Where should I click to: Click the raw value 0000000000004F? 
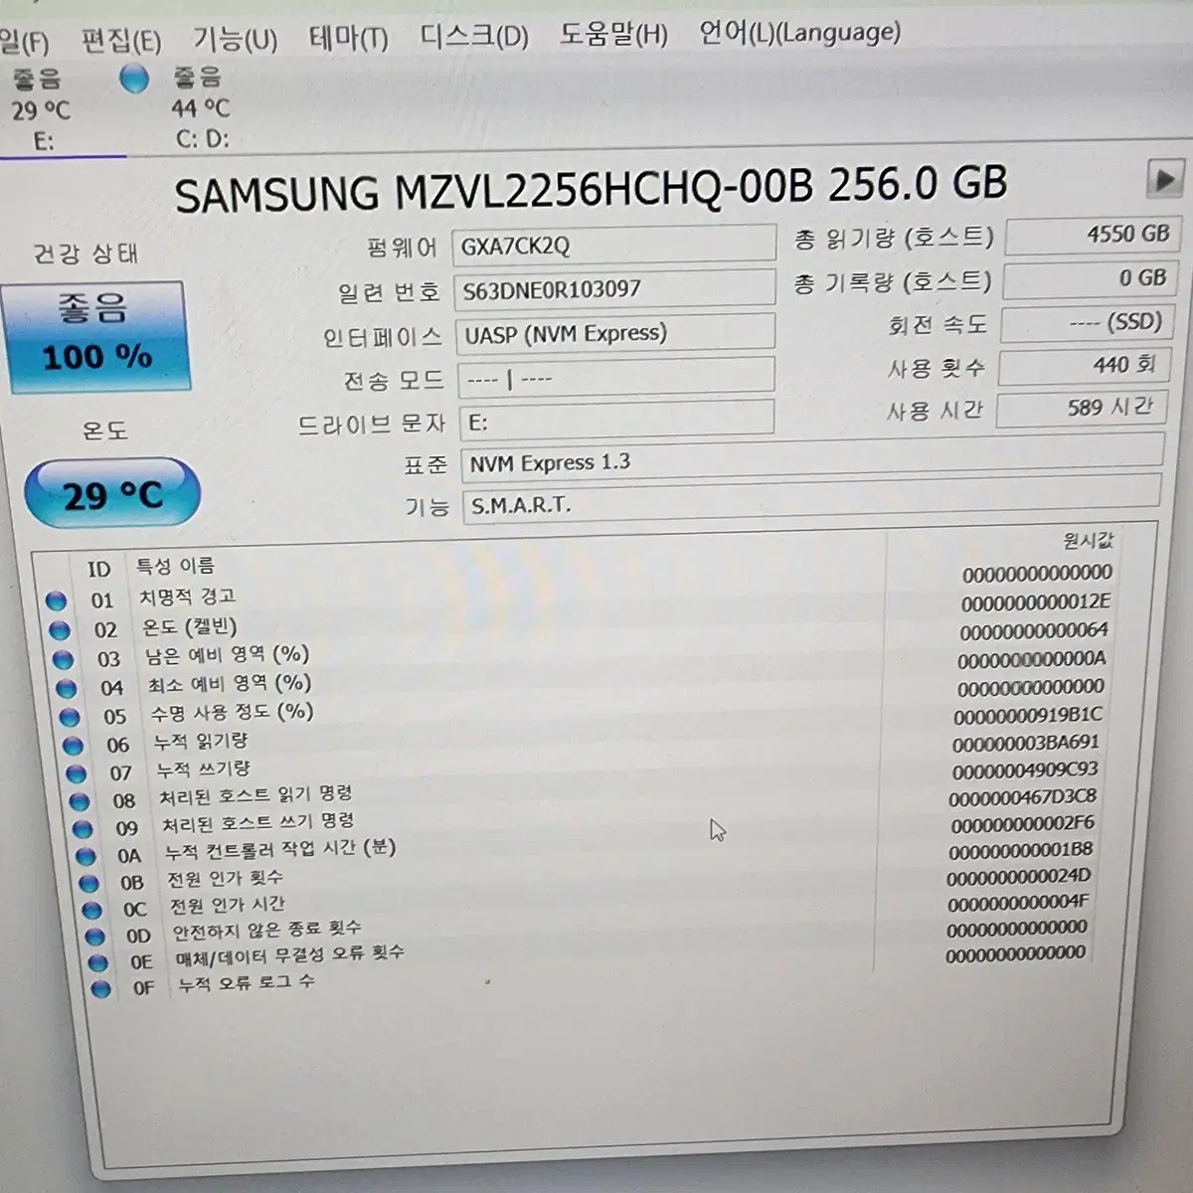(1018, 904)
